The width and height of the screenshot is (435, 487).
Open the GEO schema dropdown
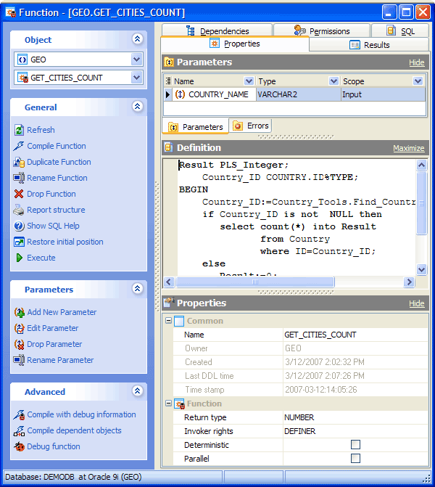136,60
